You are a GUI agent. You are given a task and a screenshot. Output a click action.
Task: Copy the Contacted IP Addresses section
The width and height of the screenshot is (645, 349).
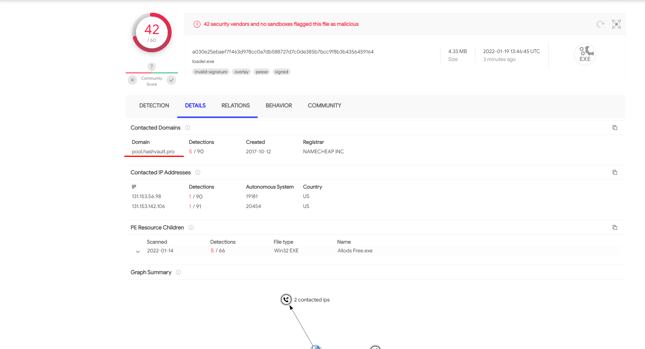[614, 172]
